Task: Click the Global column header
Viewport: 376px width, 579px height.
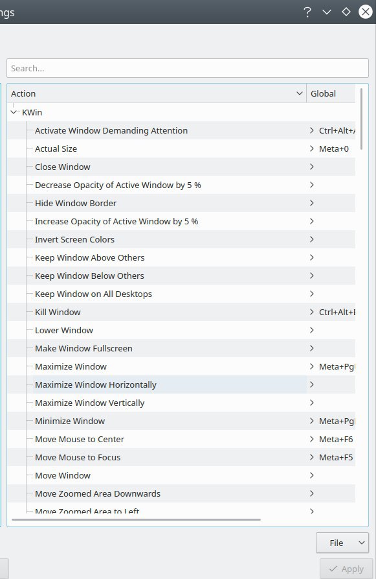Action: pyautogui.click(x=331, y=94)
